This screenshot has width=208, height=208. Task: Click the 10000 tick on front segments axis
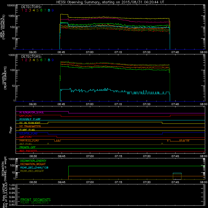11,5
